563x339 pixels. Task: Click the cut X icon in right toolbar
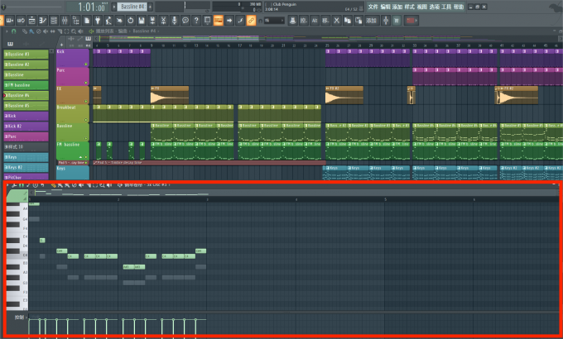[336, 21]
